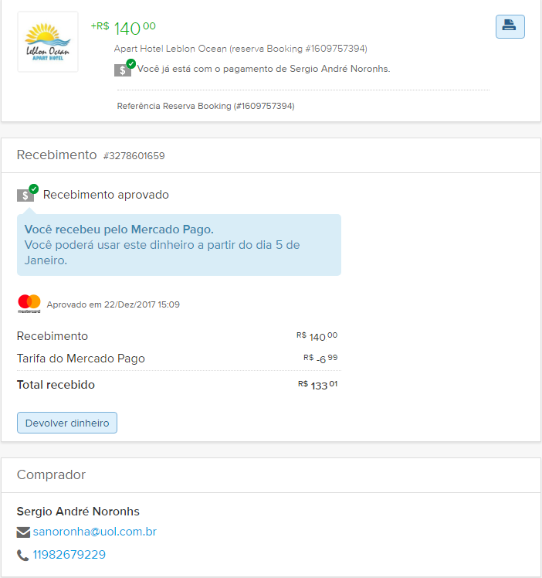Click the Leblon Ocean Apart Hotel logo
The height and width of the screenshot is (578, 542).
[x=48, y=42]
